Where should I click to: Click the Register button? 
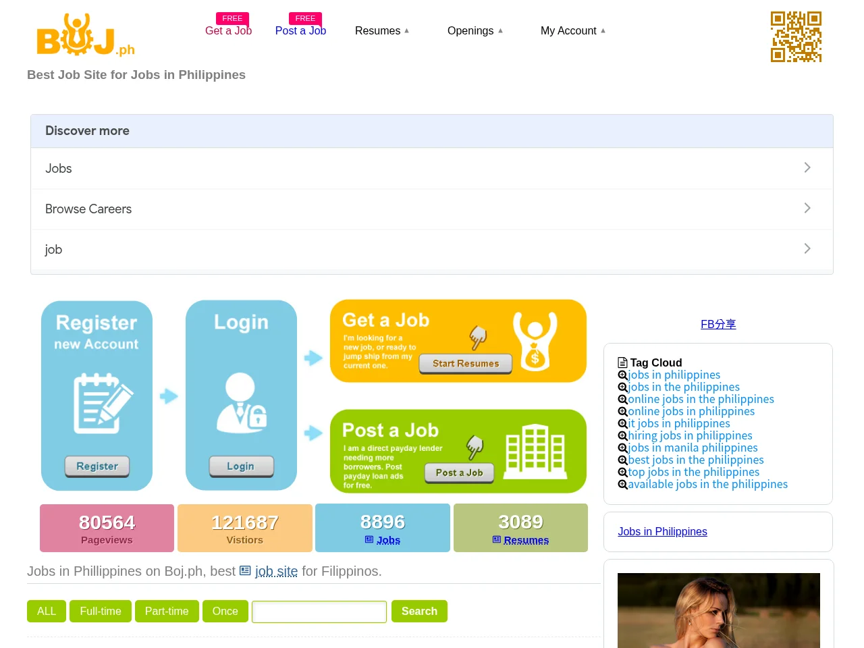(x=97, y=466)
